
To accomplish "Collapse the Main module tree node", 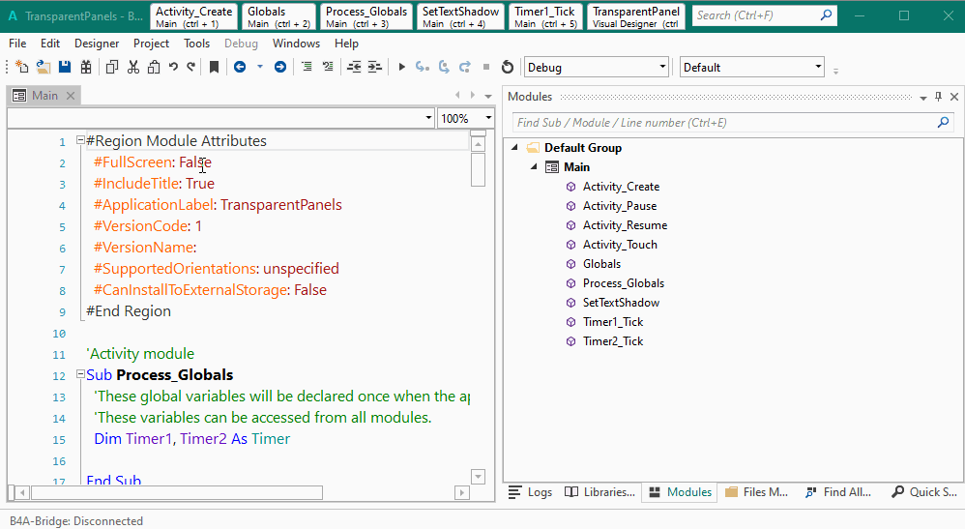I will (534, 167).
